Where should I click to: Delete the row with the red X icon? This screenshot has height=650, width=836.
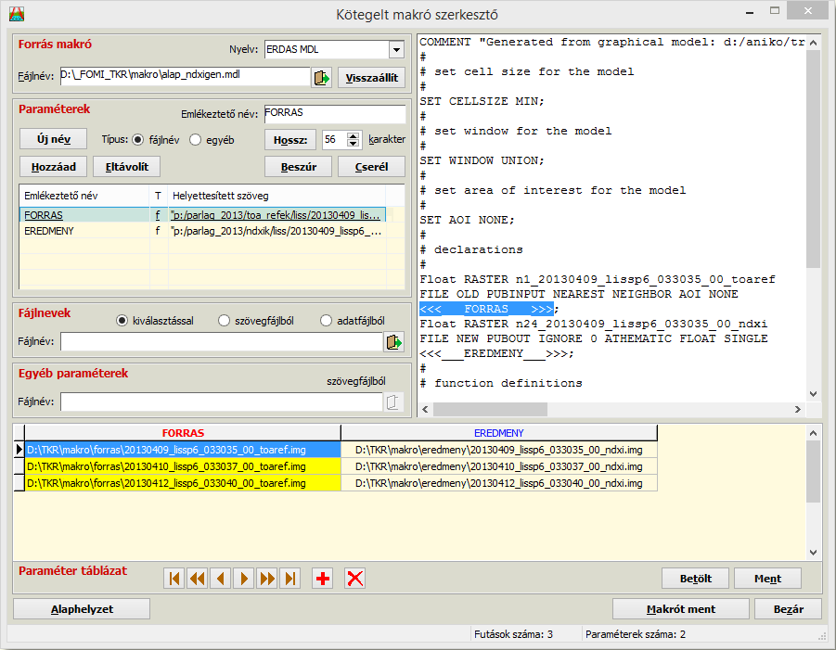tap(354, 579)
